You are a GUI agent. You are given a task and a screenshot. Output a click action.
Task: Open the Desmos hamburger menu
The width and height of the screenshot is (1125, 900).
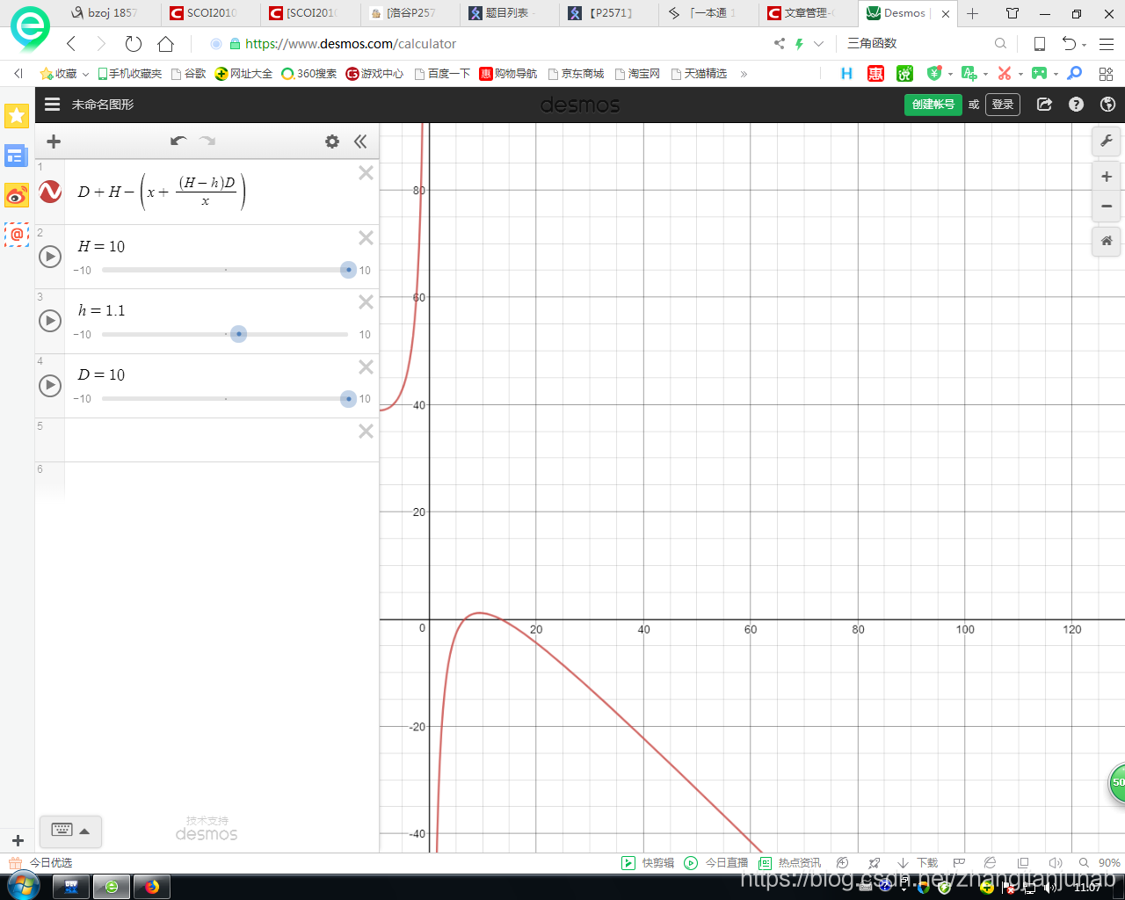click(x=53, y=105)
